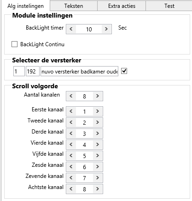Increase Zevende kanaal value
Screen dimensions: 192x201
(x=98, y=178)
